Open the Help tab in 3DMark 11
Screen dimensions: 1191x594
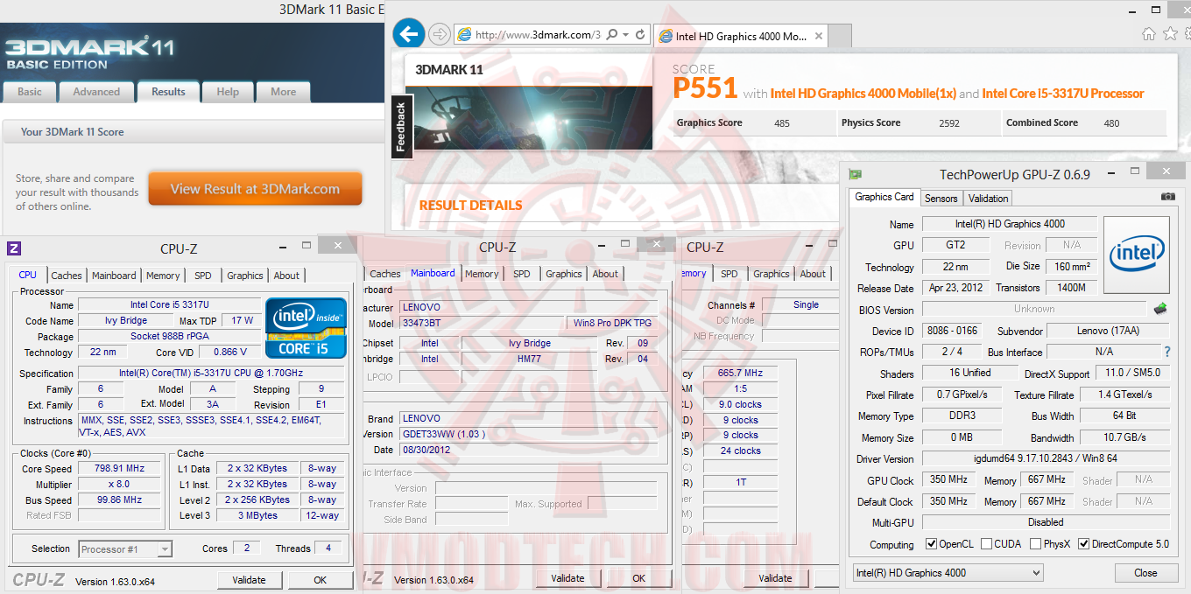pyautogui.click(x=228, y=92)
